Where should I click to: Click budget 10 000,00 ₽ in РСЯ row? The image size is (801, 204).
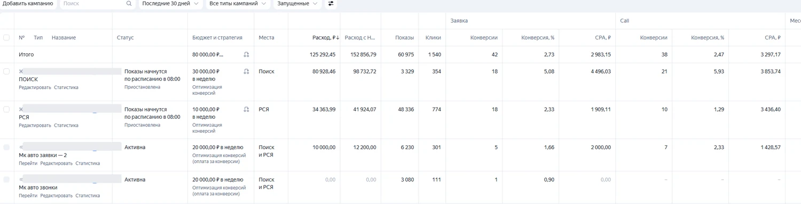click(206, 109)
